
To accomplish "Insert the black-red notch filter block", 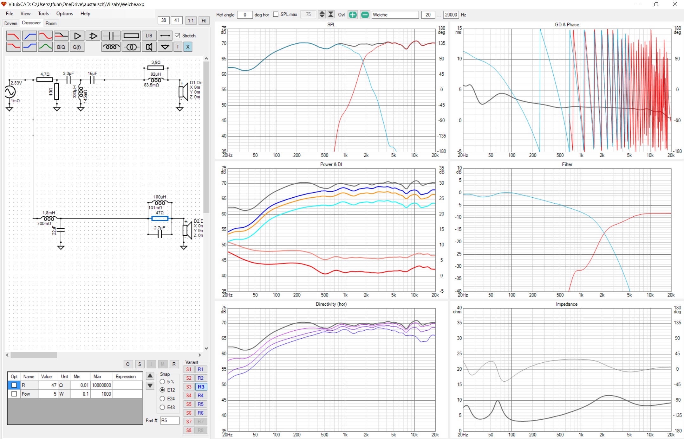I will pos(61,36).
